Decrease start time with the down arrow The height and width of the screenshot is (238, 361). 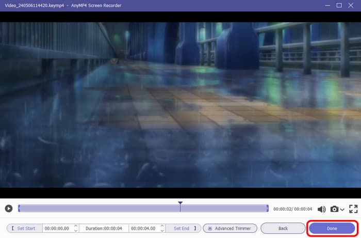pyautogui.click(x=76, y=230)
